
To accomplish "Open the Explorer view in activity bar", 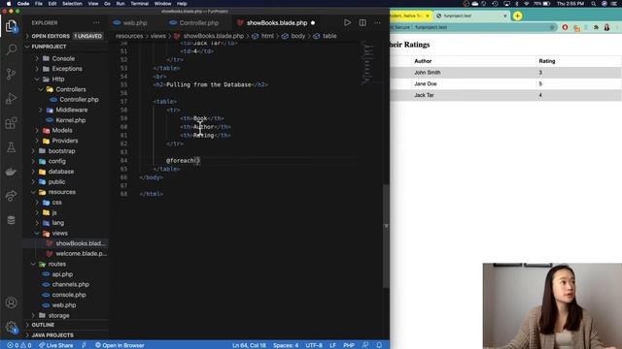I will [11, 26].
